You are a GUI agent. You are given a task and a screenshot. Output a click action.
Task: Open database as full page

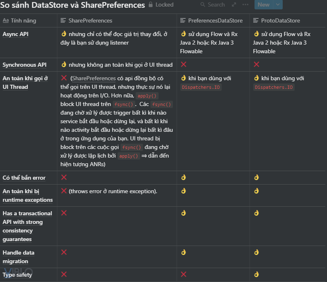[x=234, y=5]
